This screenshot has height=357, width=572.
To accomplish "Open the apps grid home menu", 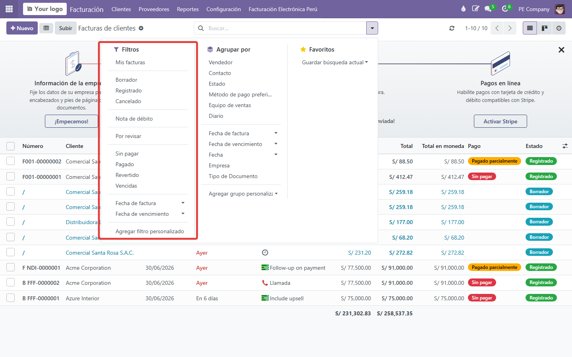I will pyautogui.click(x=9, y=9).
